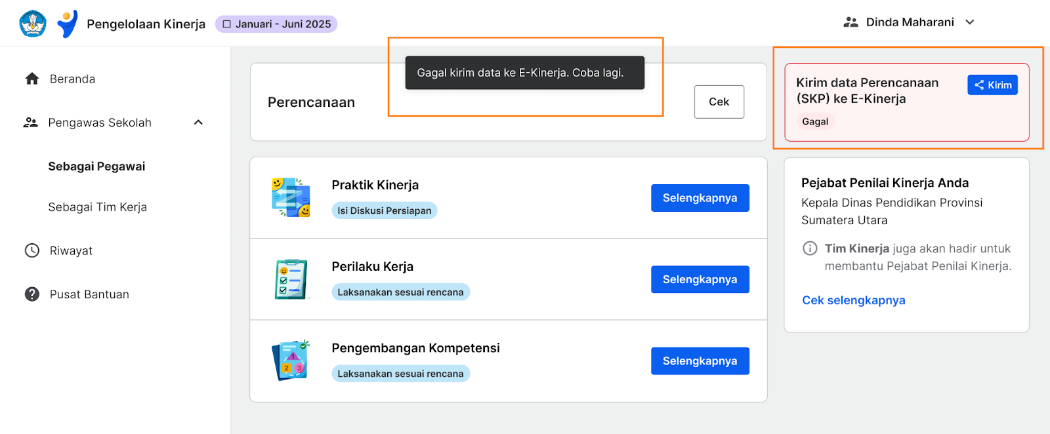Open the Januari - Juni 2025 period selector
Viewport: 1050px width, 434px height.
(x=276, y=24)
